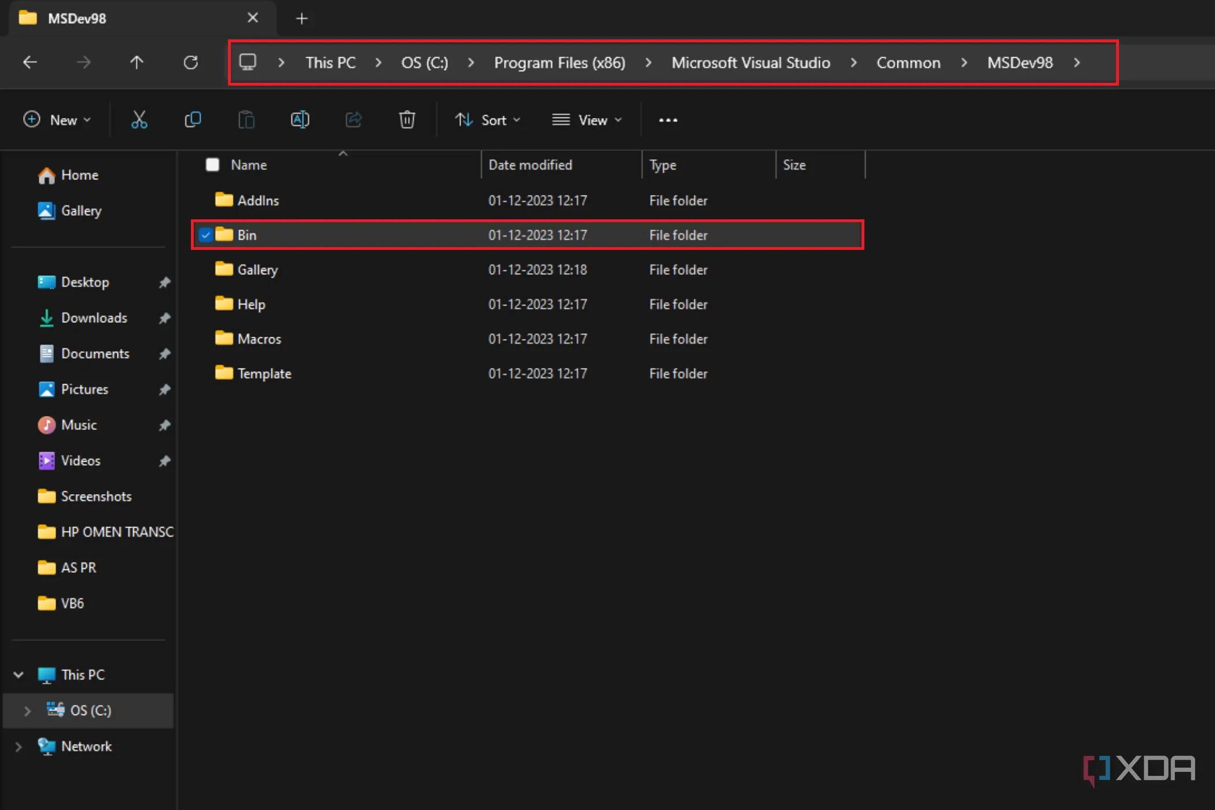1215x810 pixels.
Task: Jump to Program Files (x86) via breadcrumb
Action: tap(559, 62)
